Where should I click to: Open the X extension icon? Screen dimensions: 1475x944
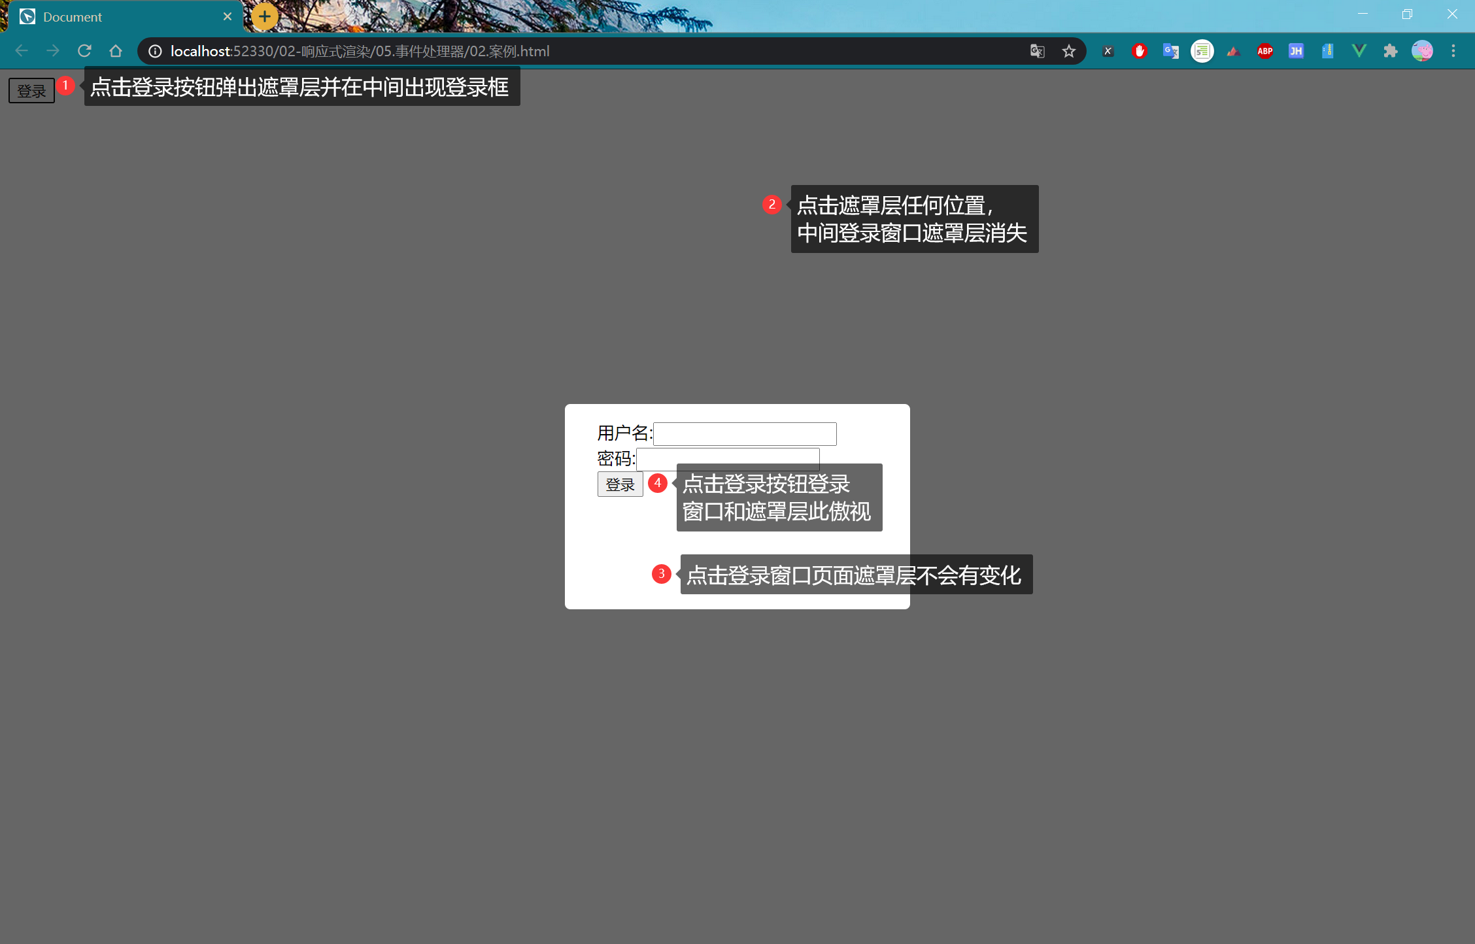[1108, 51]
